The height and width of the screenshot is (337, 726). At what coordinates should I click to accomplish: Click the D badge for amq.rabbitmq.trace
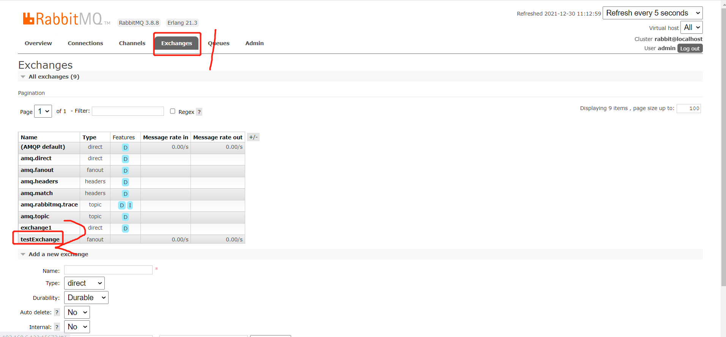pos(122,205)
